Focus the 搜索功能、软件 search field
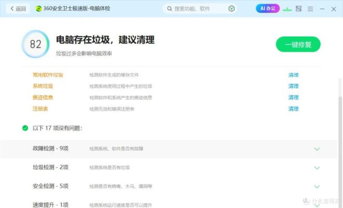The width and height of the screenshot is (343, 208). [200, 9]
